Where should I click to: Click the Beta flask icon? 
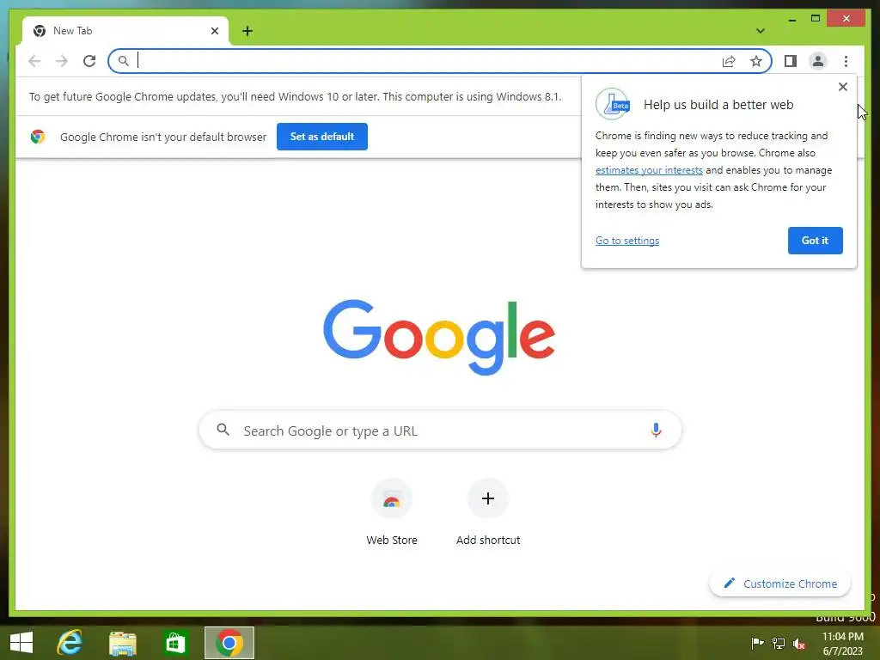point(613,104)
